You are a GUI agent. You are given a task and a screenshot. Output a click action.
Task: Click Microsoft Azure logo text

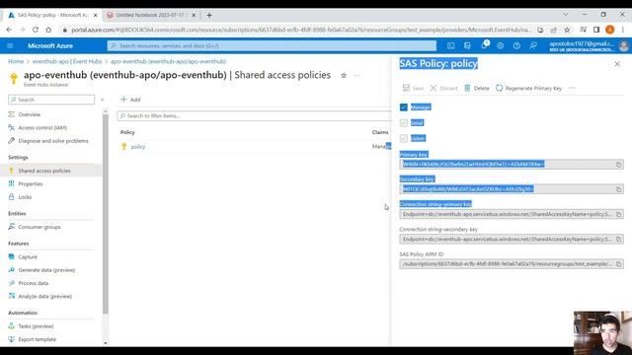click(50, 46)
